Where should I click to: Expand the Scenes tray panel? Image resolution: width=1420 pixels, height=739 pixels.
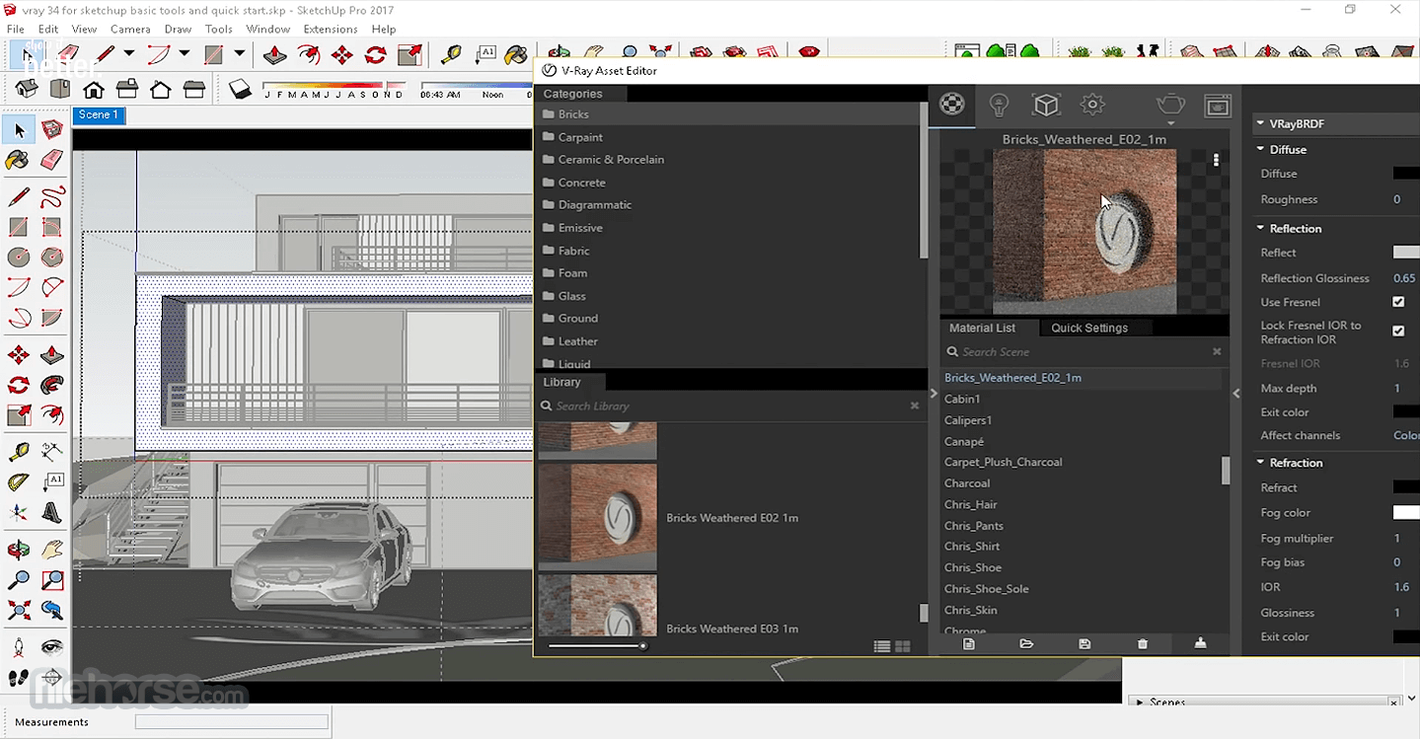point(1140,702)
